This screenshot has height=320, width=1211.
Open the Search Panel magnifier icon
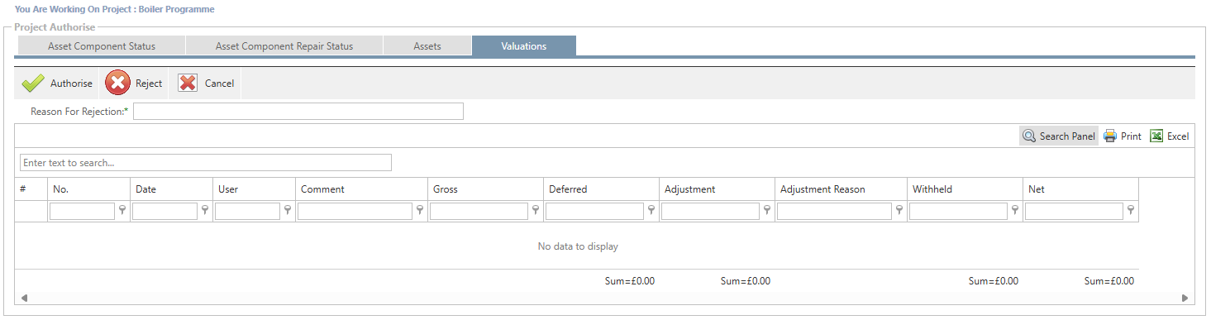coord(1029,136)
